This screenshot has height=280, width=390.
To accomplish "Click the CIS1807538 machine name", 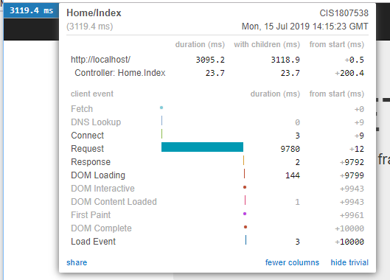I will [344, 13].
